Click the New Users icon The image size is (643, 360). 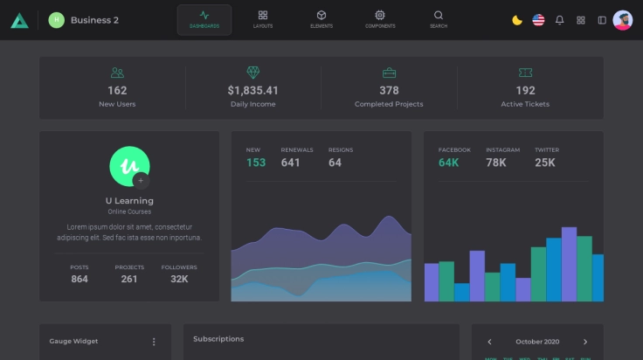pos(117,73)
